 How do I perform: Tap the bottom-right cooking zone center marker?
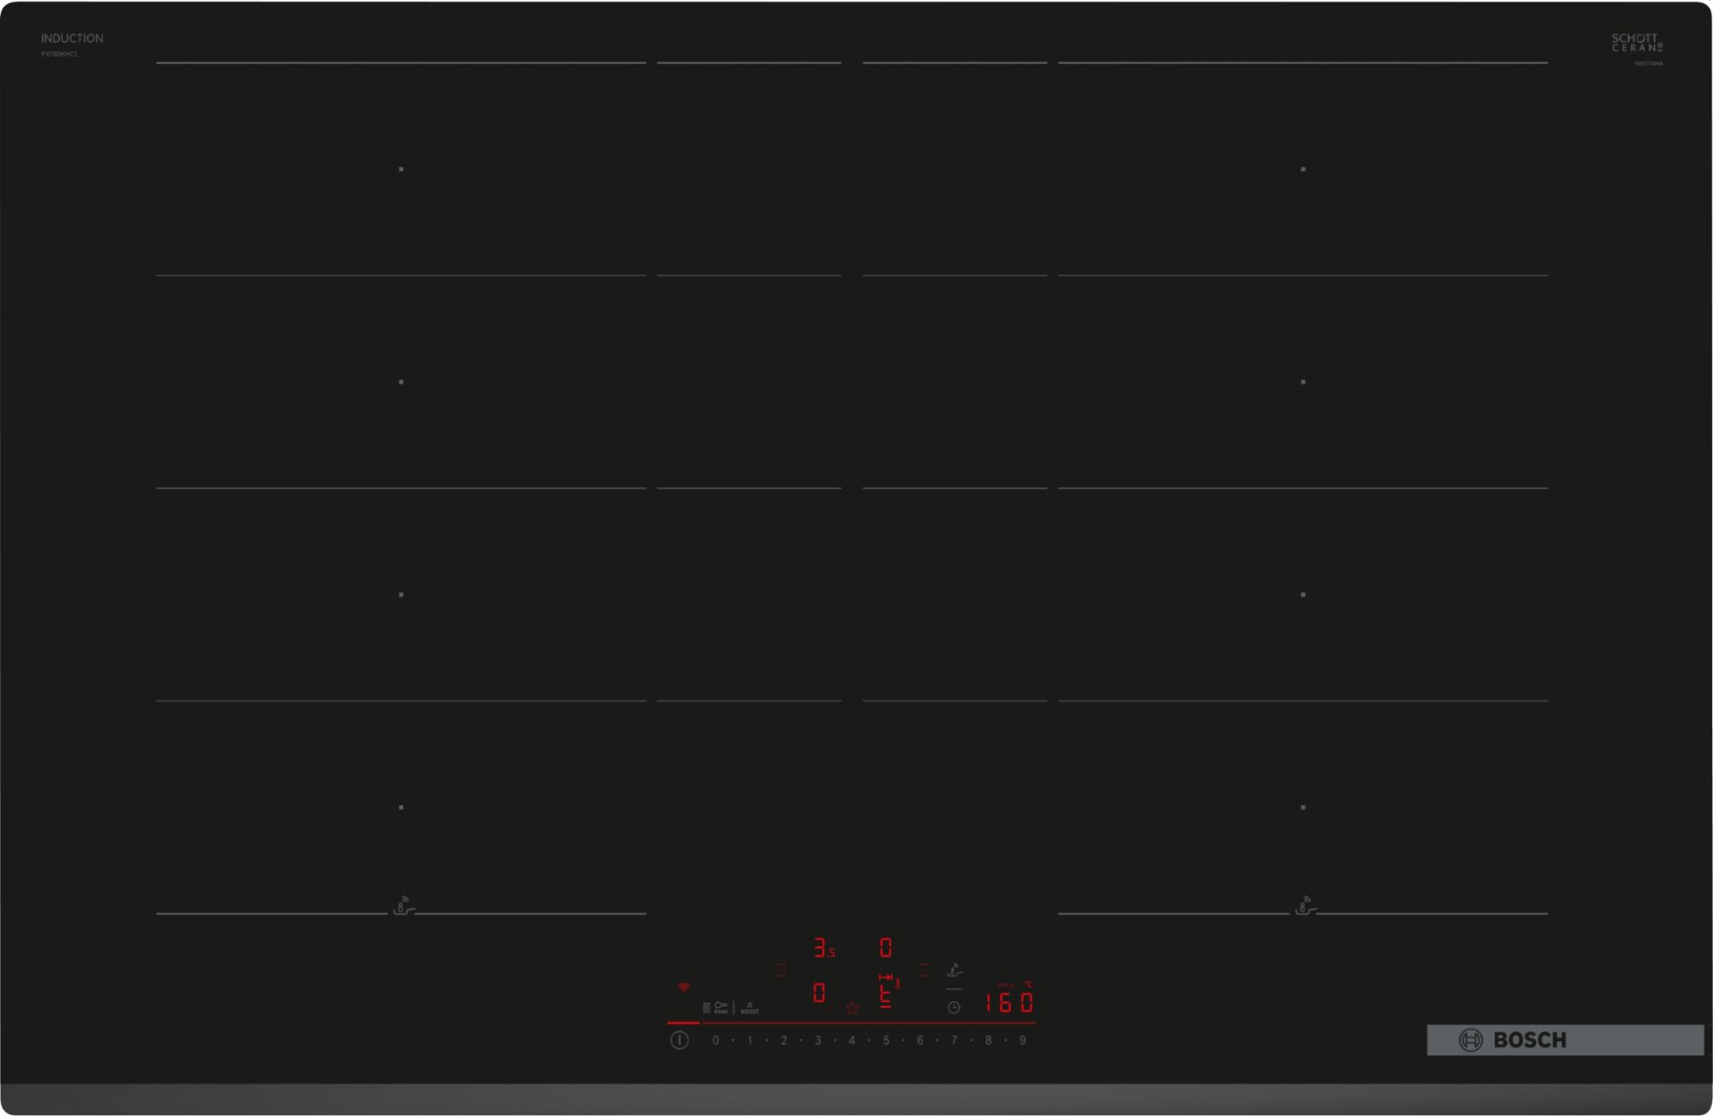coord(1303,806)
